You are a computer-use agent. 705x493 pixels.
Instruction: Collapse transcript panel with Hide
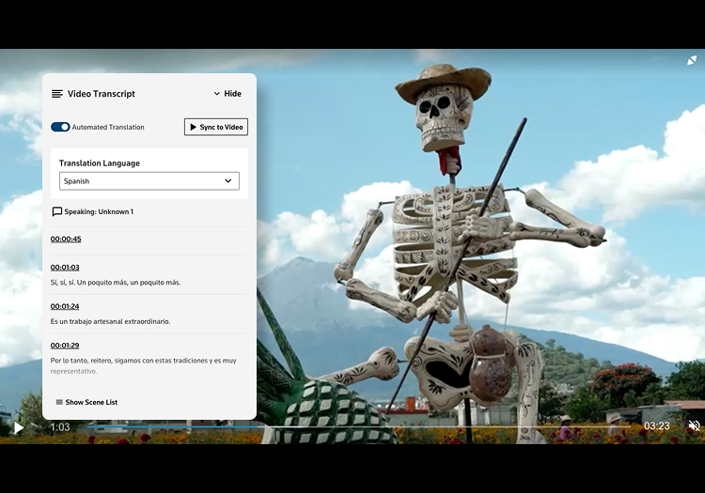point(227,94)
